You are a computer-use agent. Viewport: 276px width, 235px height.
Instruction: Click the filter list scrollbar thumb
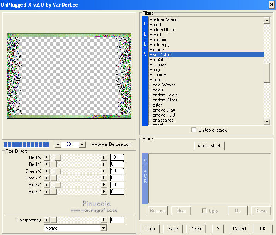[267, 73]
